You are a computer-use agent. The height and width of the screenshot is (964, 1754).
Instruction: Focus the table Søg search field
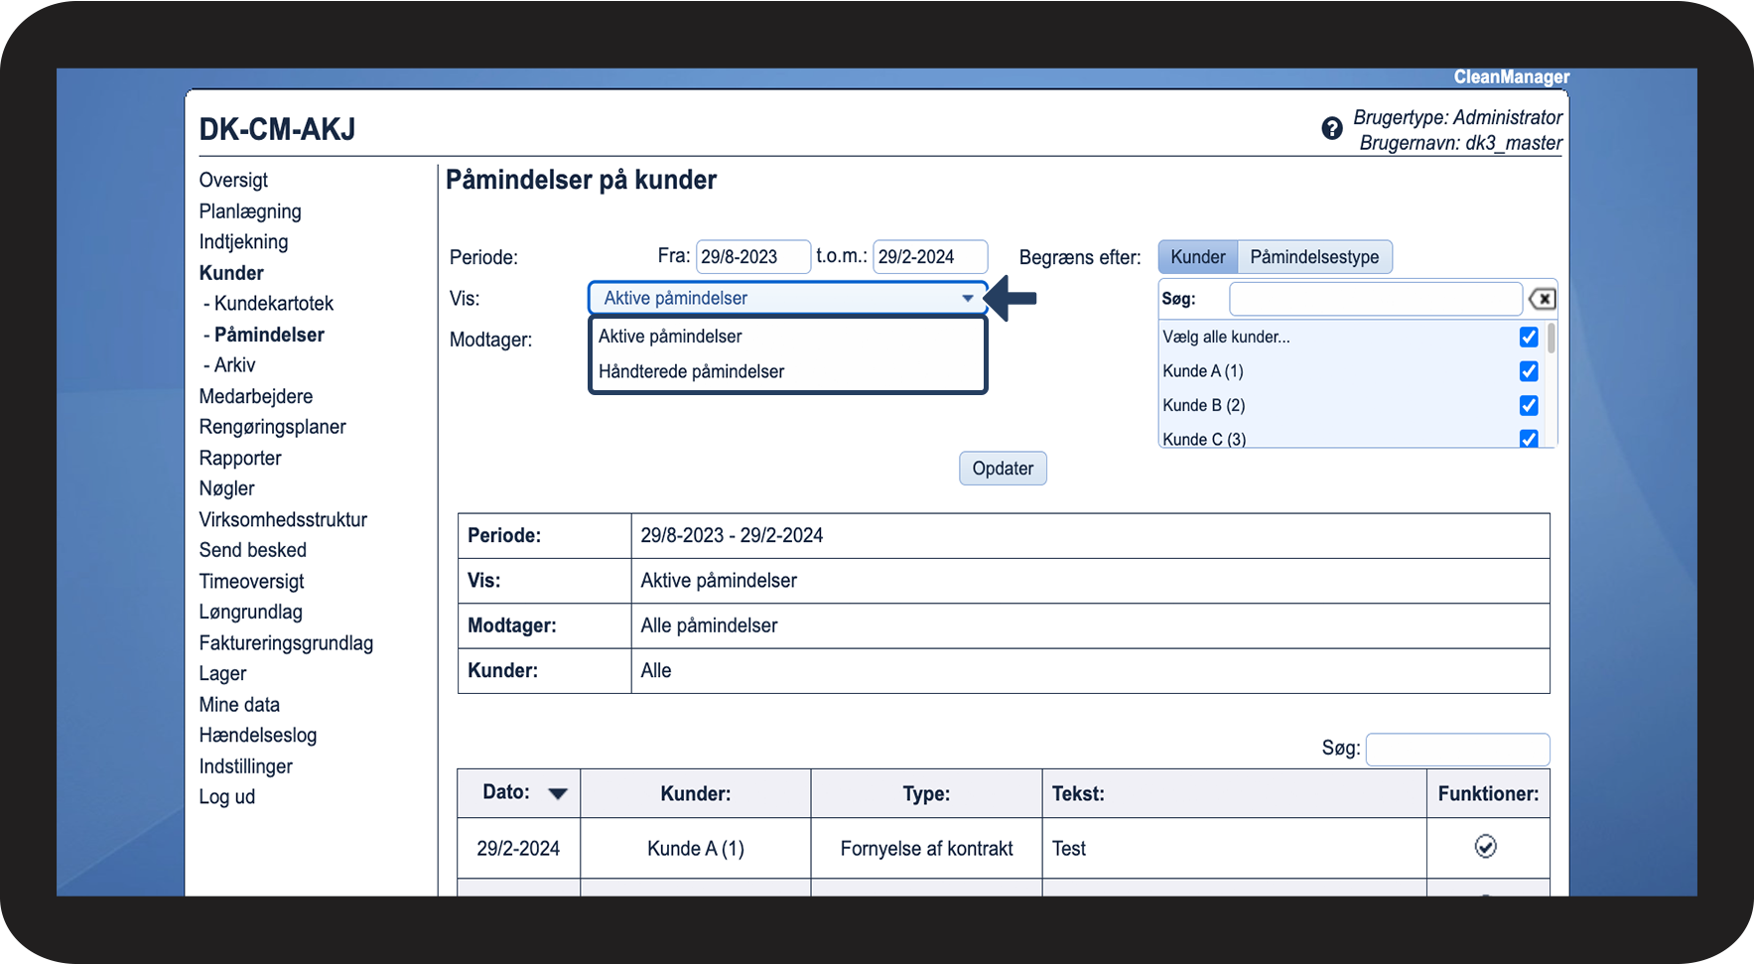(1456, 750)
